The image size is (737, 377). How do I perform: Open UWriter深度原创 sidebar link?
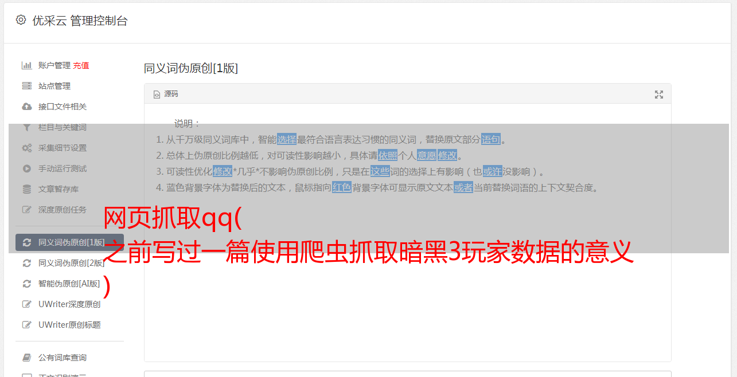(x=69, y=304)
